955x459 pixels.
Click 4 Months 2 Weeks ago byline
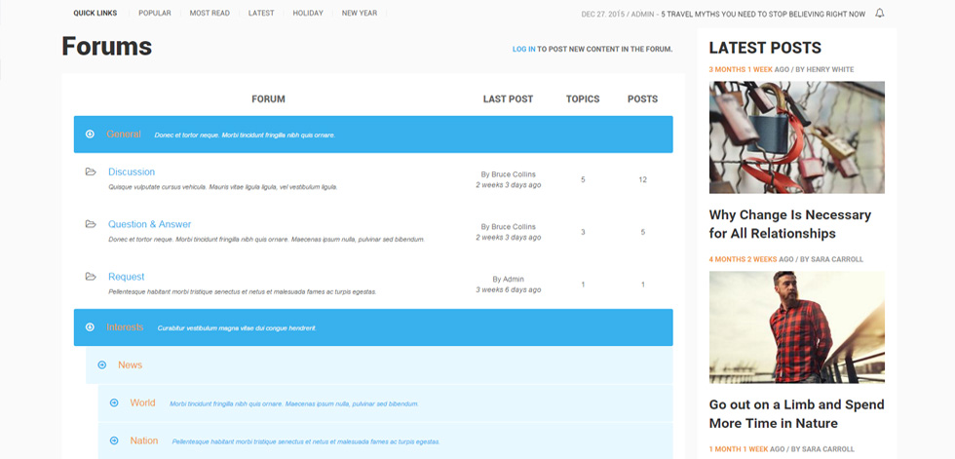pos(785,259)
